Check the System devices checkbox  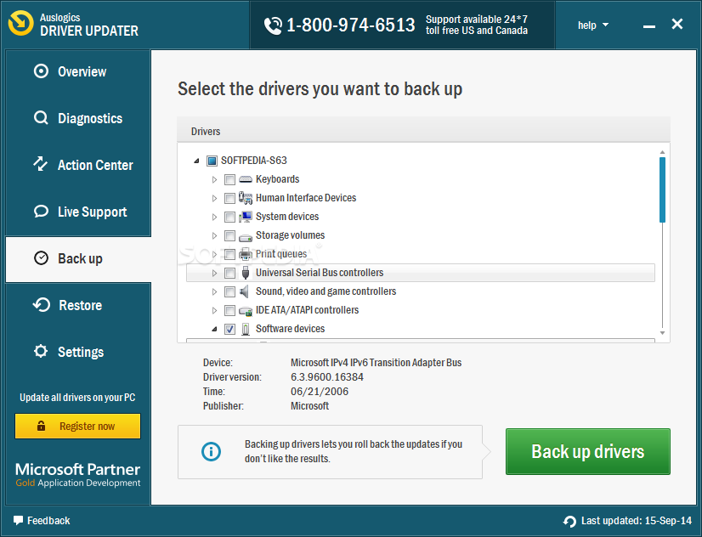(229, 217)
